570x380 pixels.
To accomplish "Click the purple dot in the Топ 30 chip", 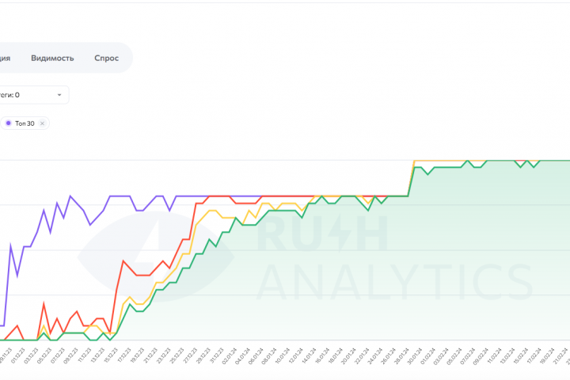I will click(x=8, y=123).
